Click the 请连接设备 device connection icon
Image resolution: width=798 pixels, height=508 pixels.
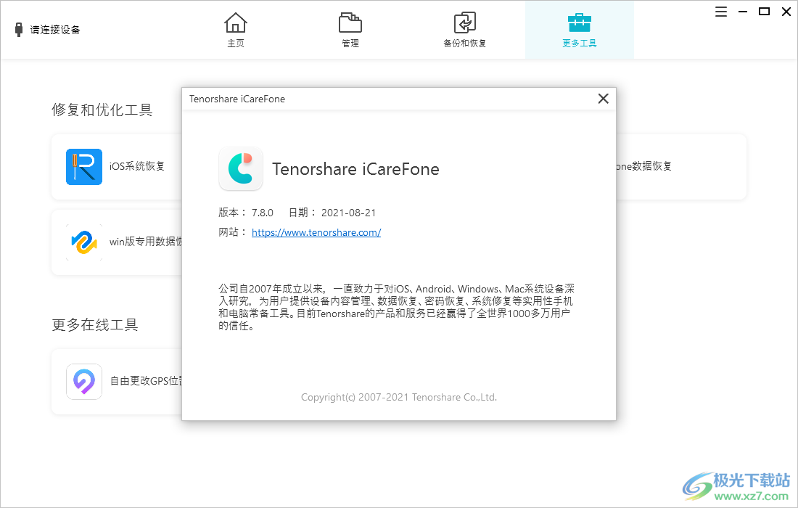tap(19, 30)
